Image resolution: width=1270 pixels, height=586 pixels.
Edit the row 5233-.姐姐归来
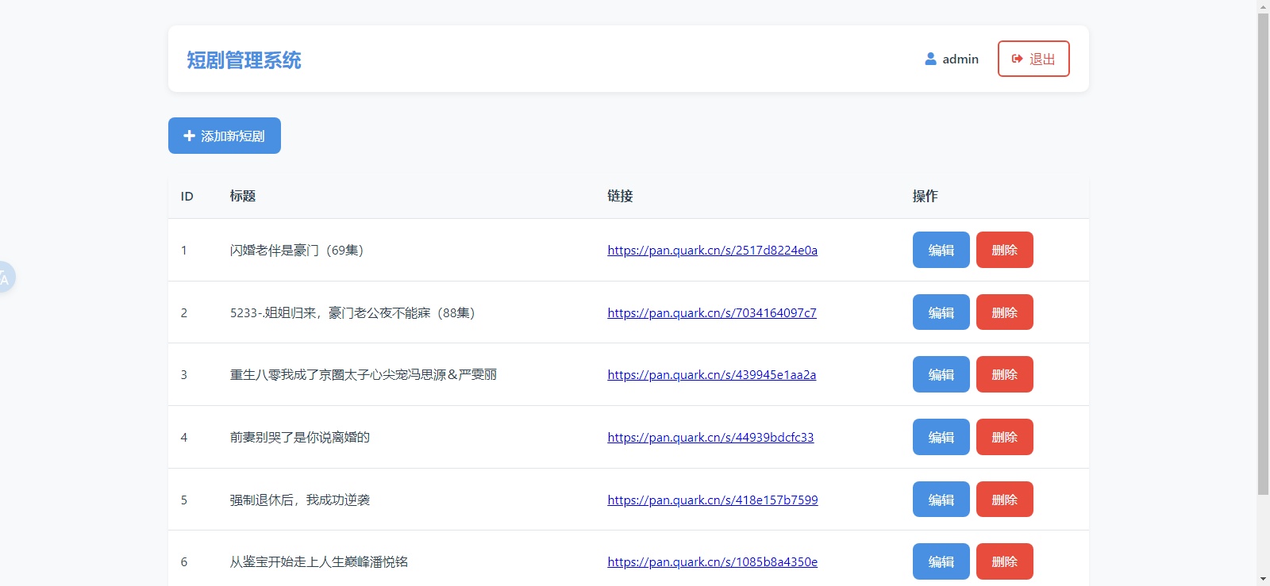click(941, 312)
